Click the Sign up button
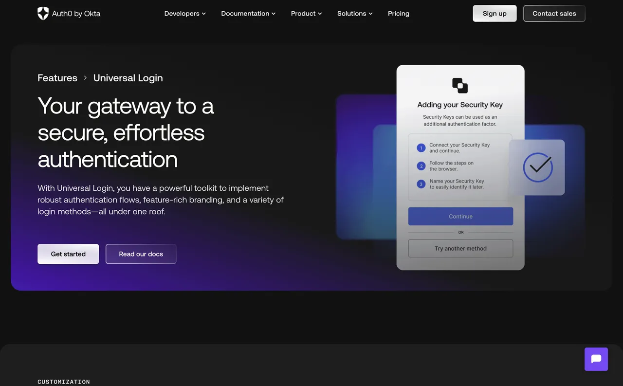This screenshot has height=386, width=623. tap(495, 13)
